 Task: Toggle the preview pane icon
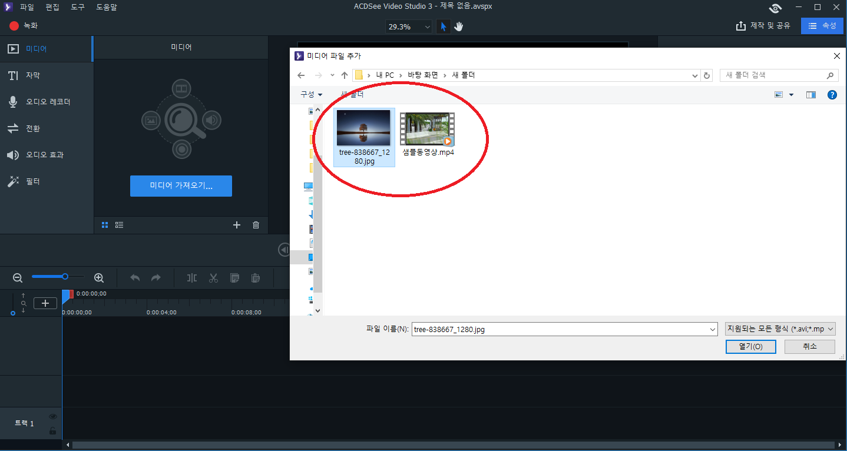[811, 95]
